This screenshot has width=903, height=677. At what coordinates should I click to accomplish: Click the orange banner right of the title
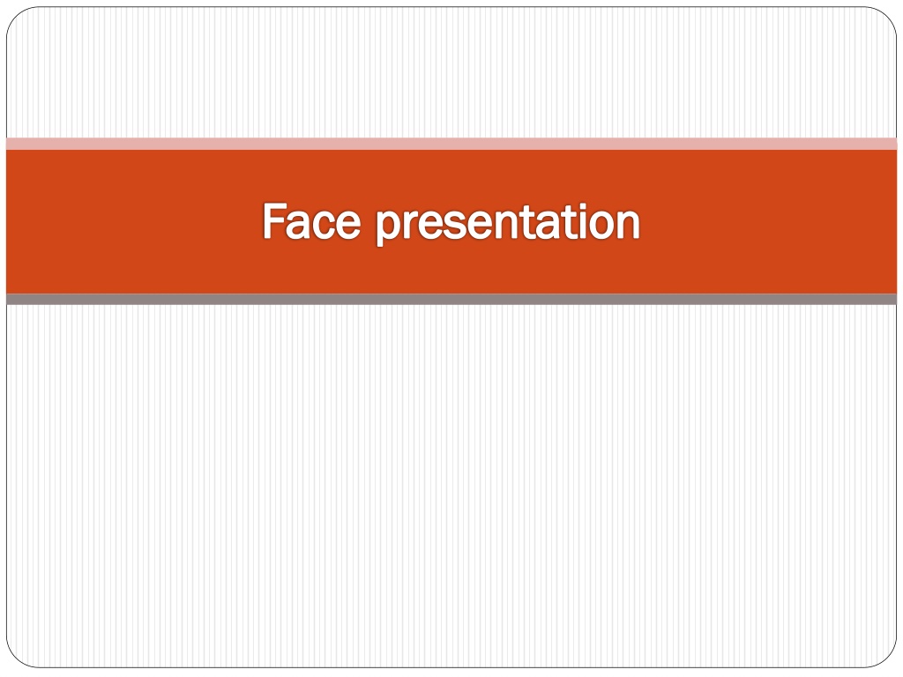click(768, 221)
